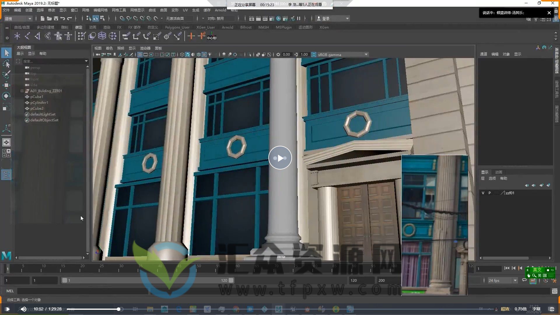Click the Rotate tool icon
Image resolution: width=560 pixels, height=315 pixels.
pyautogui.click(x=6, y=96)
